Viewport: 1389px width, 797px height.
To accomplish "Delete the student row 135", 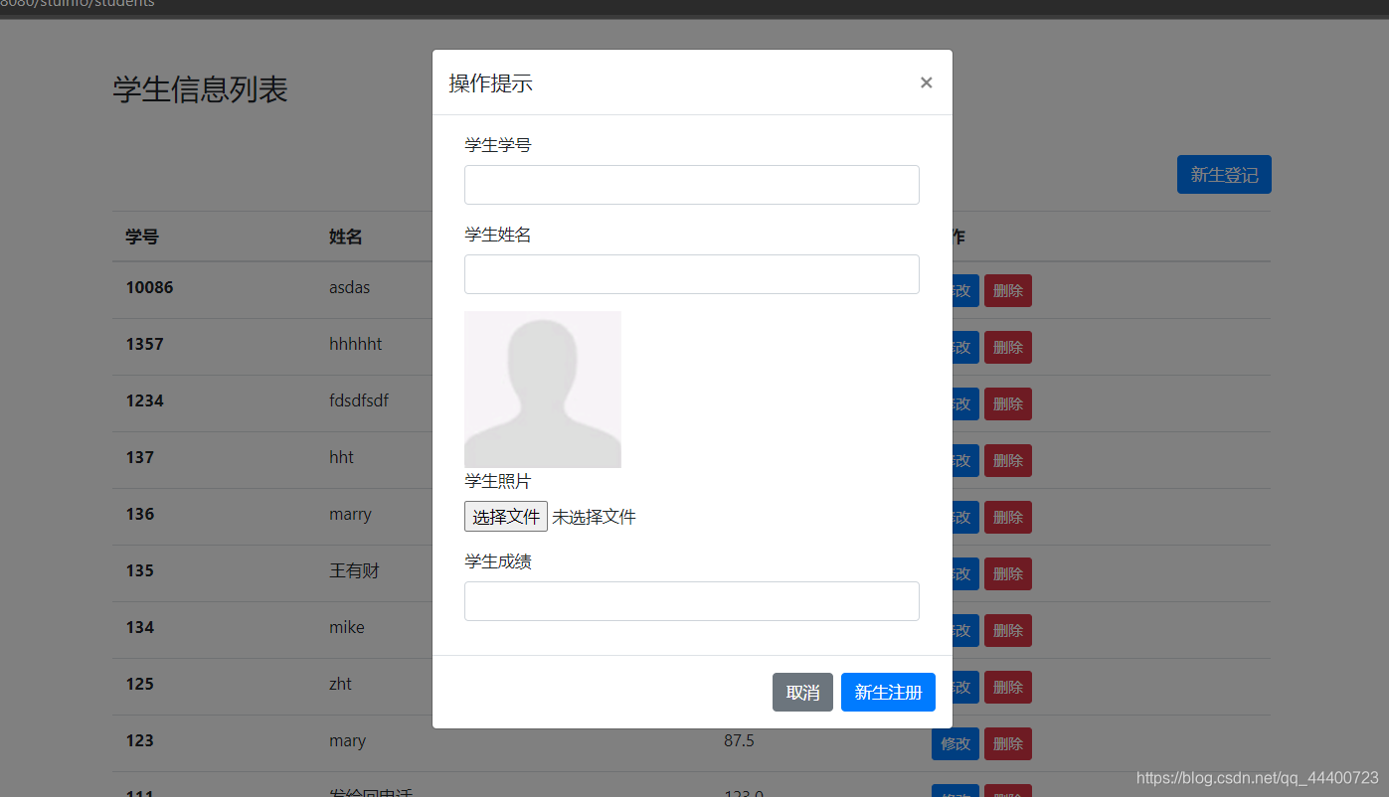I will tap(1008, 573).
